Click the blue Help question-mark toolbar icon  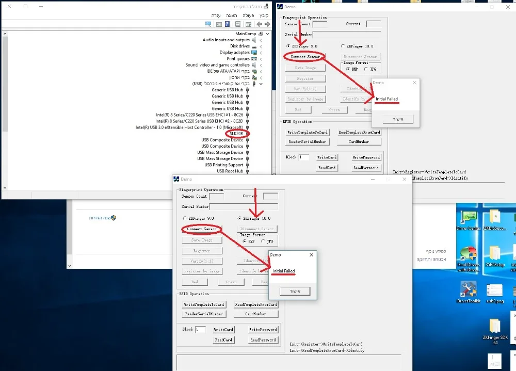click(x=227, y=24)
